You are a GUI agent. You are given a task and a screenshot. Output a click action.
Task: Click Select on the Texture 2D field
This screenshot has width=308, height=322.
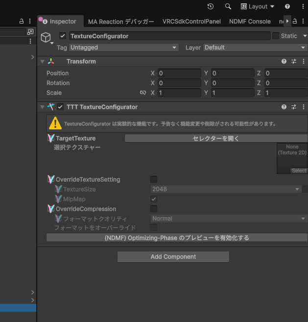(299, 171)
